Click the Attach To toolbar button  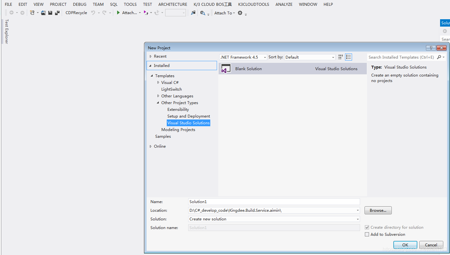223,13
